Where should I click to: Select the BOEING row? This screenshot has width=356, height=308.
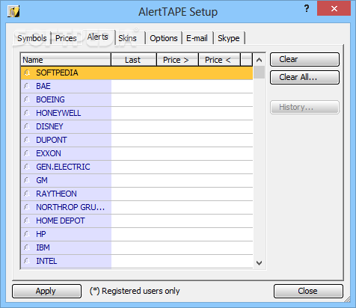[x=137, y=99]
